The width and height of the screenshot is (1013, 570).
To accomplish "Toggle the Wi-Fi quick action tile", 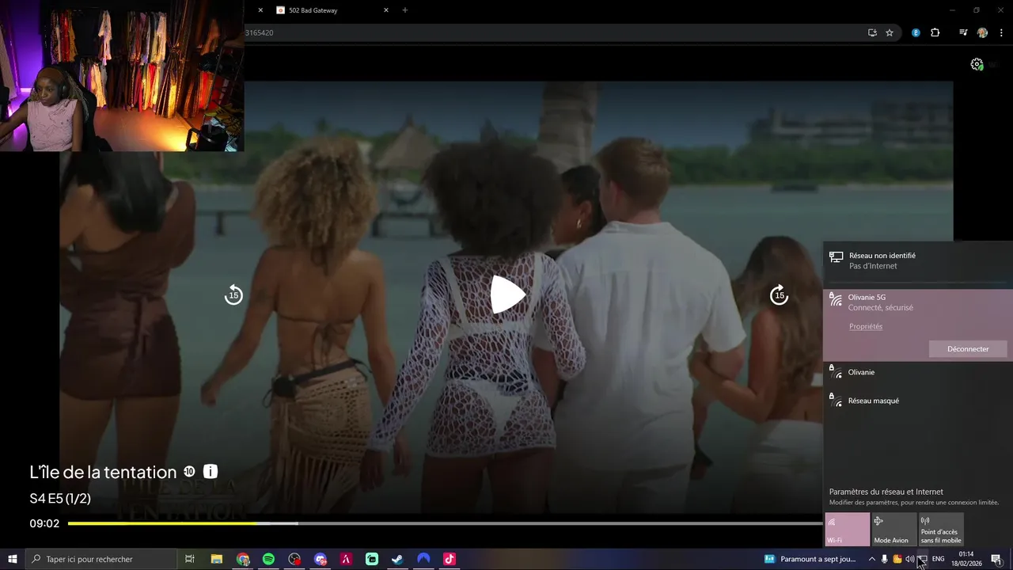I will [847, 530].
